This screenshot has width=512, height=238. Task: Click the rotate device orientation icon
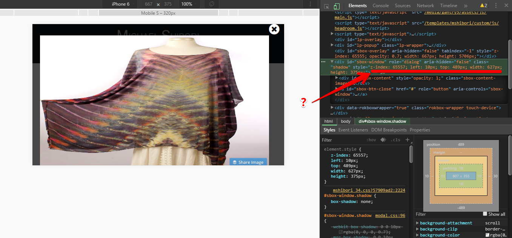212,4
